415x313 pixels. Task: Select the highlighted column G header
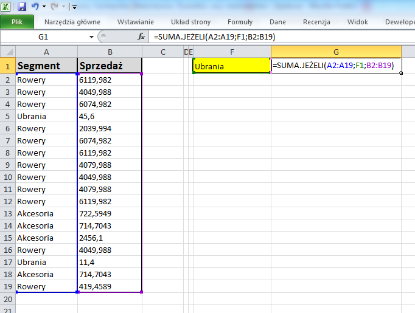(x=336, y=52)
